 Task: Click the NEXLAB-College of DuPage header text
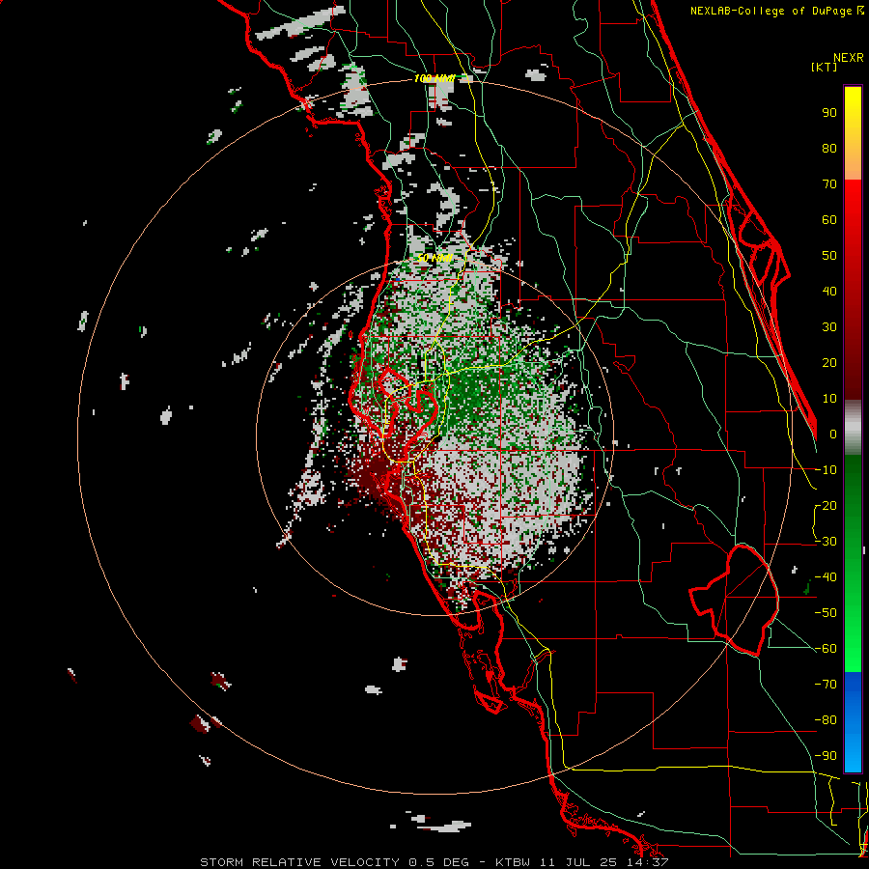(772, 11)
